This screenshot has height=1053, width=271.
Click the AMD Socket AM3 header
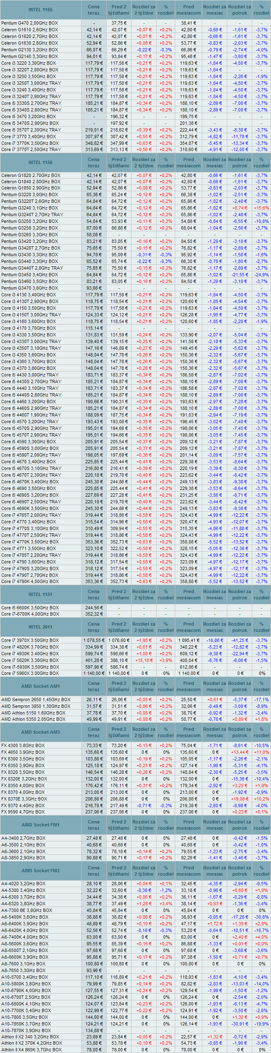tap(40, 732)
